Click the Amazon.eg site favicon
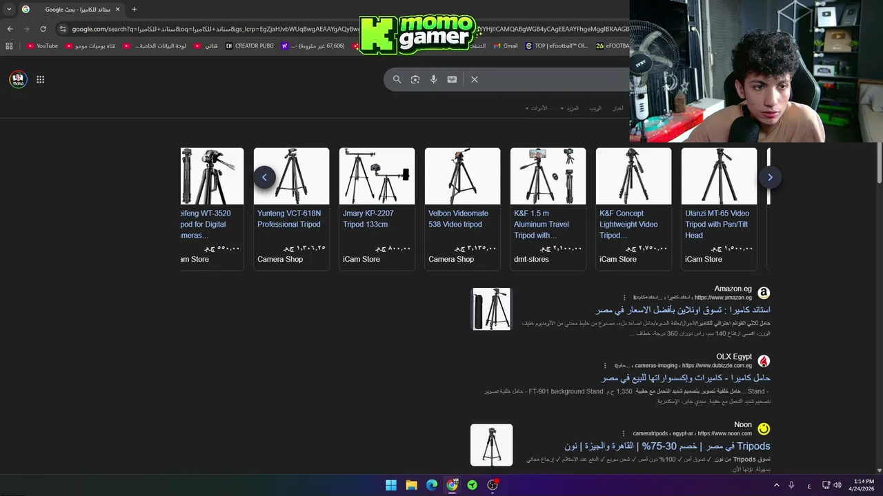Screen dimensions: 883x496 coord(764,293)
